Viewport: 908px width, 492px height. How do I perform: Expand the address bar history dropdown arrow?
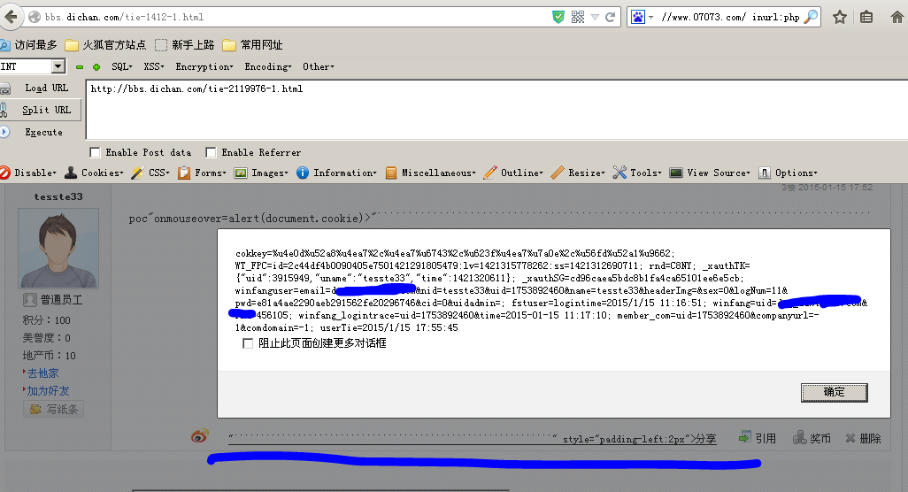(x=595, y=18)
